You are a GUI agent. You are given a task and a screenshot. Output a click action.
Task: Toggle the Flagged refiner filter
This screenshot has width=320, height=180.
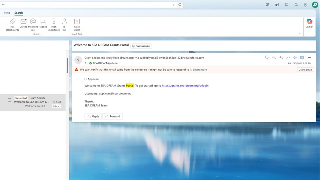click(x=43, y=24)
